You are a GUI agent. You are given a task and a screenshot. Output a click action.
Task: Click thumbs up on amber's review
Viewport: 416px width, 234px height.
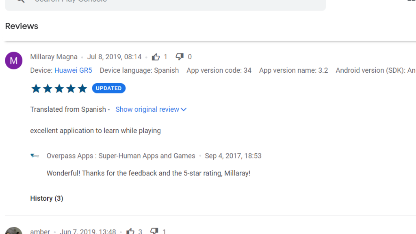[x=130, y=231]
